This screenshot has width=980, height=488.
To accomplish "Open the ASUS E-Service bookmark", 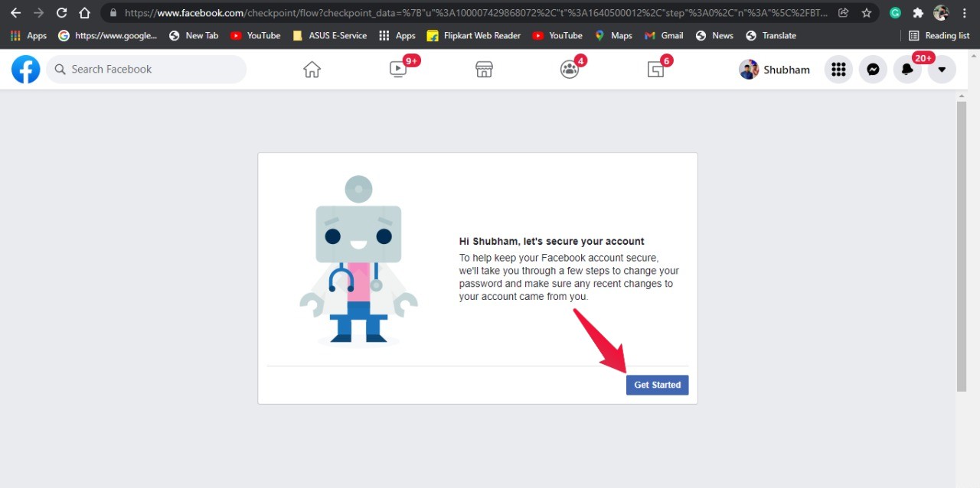I will click(330, 35).
